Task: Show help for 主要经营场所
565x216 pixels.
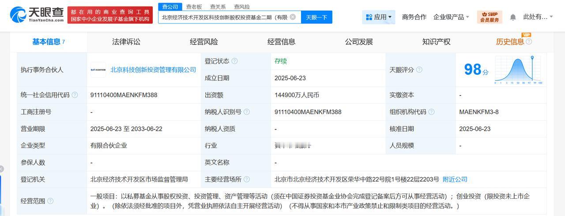Action: tap(246, 179)
